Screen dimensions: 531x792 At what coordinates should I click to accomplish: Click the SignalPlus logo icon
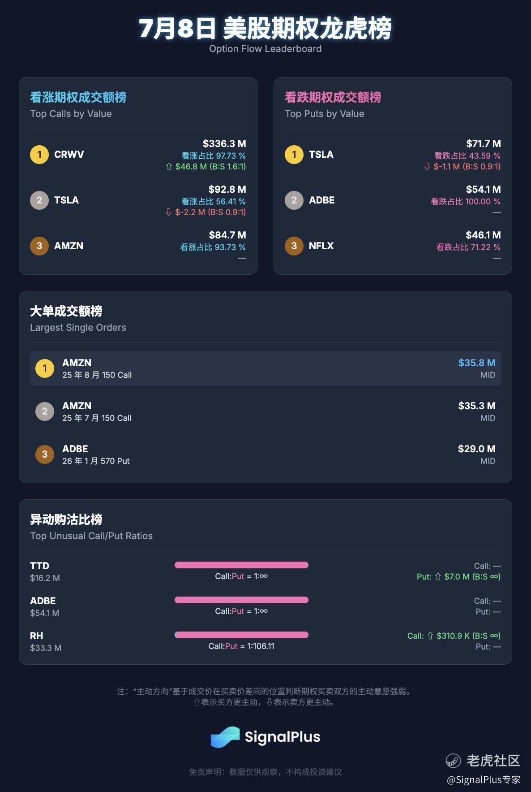225,737
